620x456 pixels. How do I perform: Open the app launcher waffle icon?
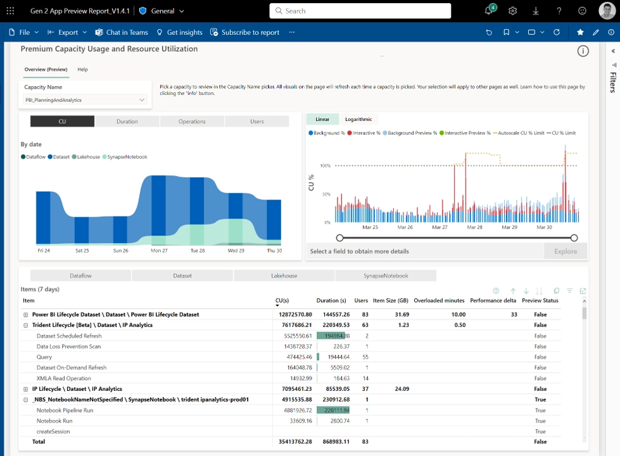point(10,11)
